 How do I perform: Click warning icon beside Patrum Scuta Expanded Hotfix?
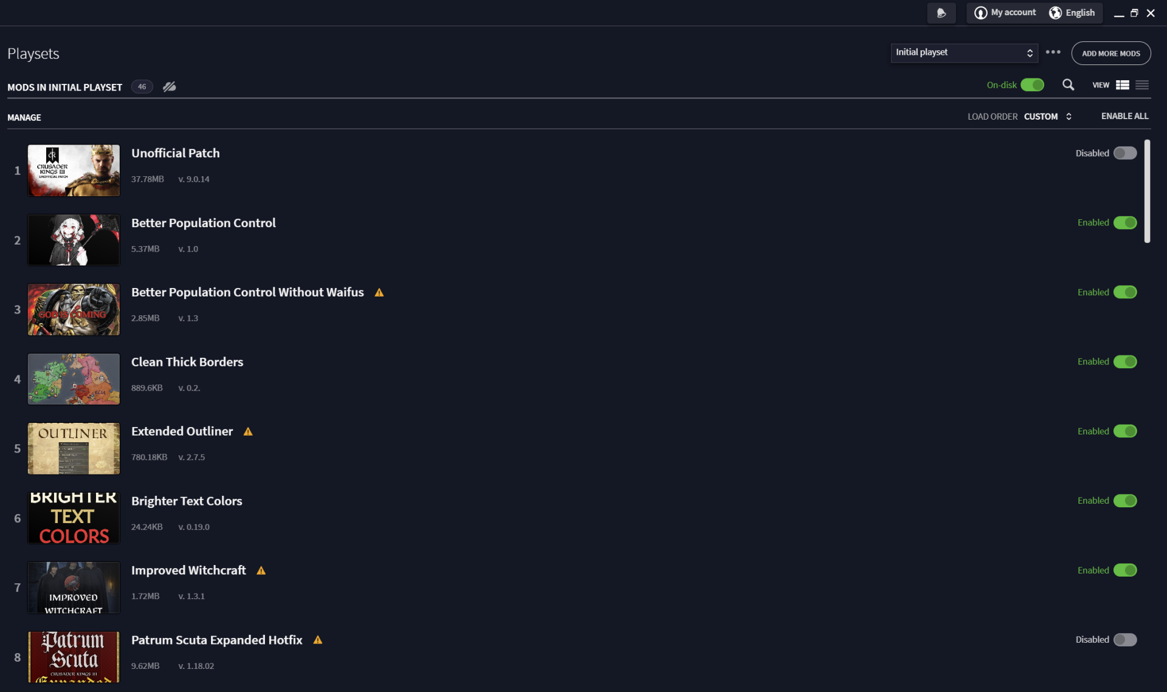[x=318, y=640]
